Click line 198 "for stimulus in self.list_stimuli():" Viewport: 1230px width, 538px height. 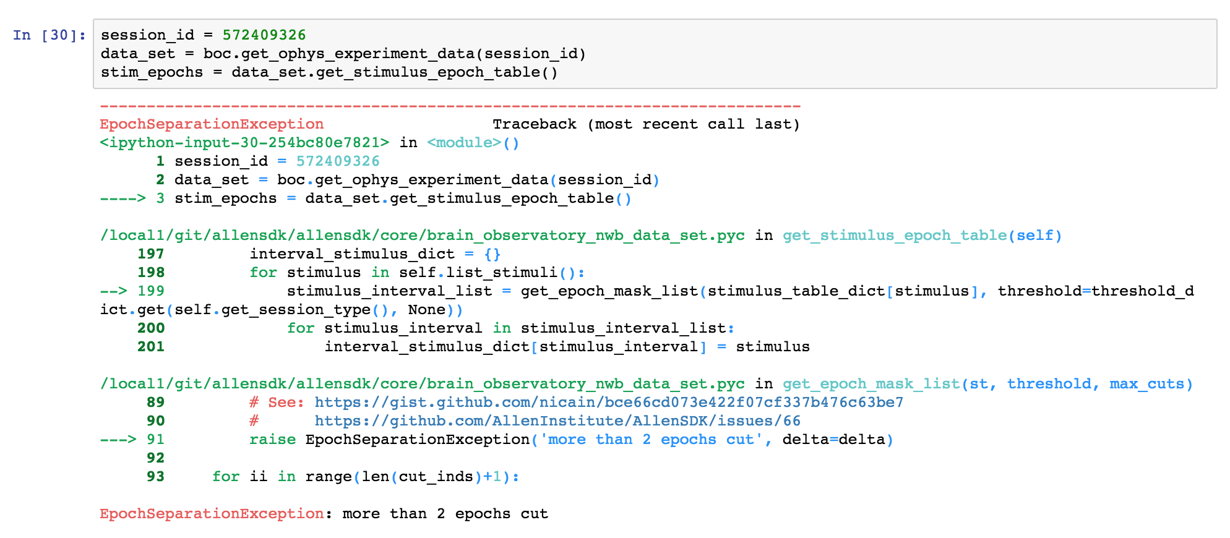[417, 273]
